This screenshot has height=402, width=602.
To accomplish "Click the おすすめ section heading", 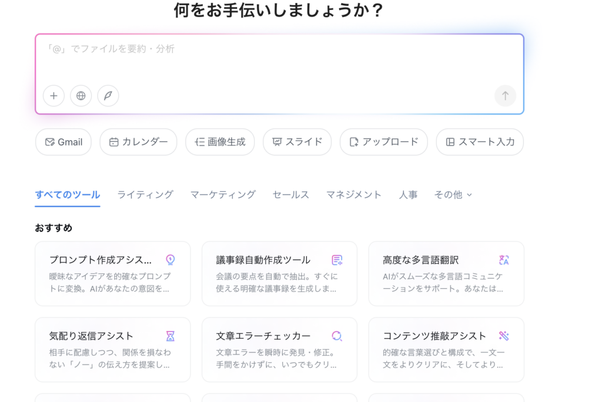I will coord(53,228).
